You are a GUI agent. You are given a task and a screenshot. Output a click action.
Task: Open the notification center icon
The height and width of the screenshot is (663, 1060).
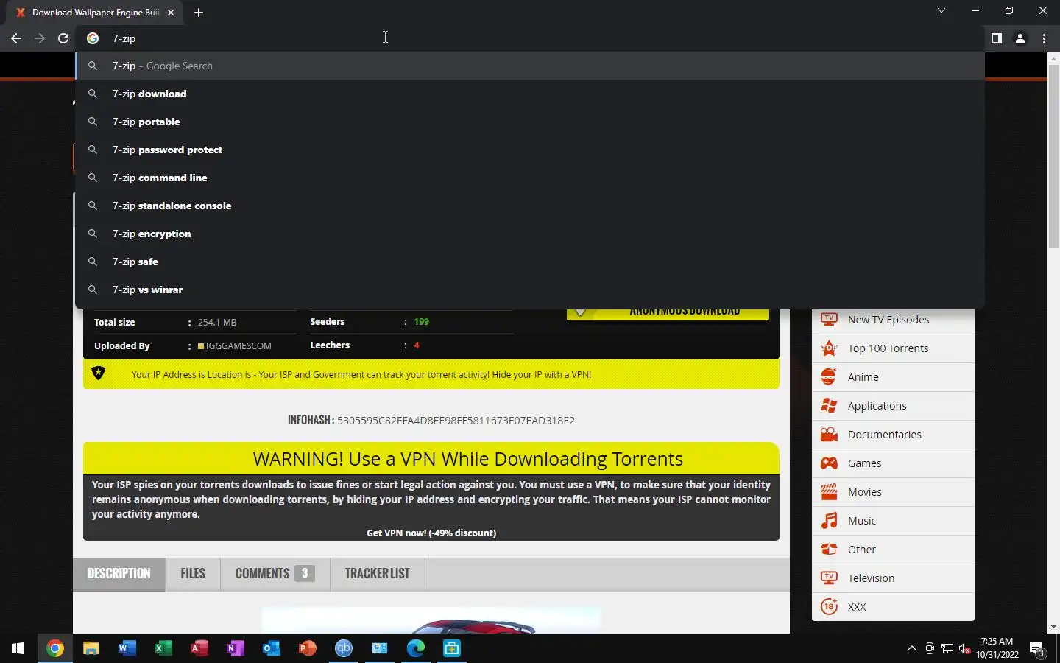[x=1037, y=649]
